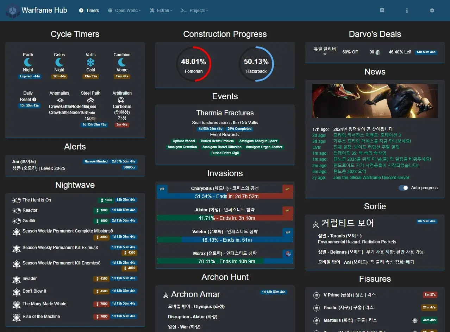This screenshot has height=332, width=450.
Task: Click the Earth night moon icon
Action: pos(28,62)
